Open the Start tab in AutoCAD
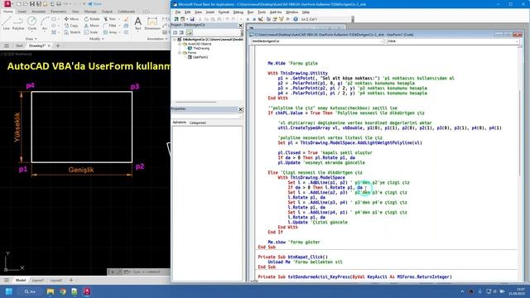 pyautogui.click(x=19, y=46)
